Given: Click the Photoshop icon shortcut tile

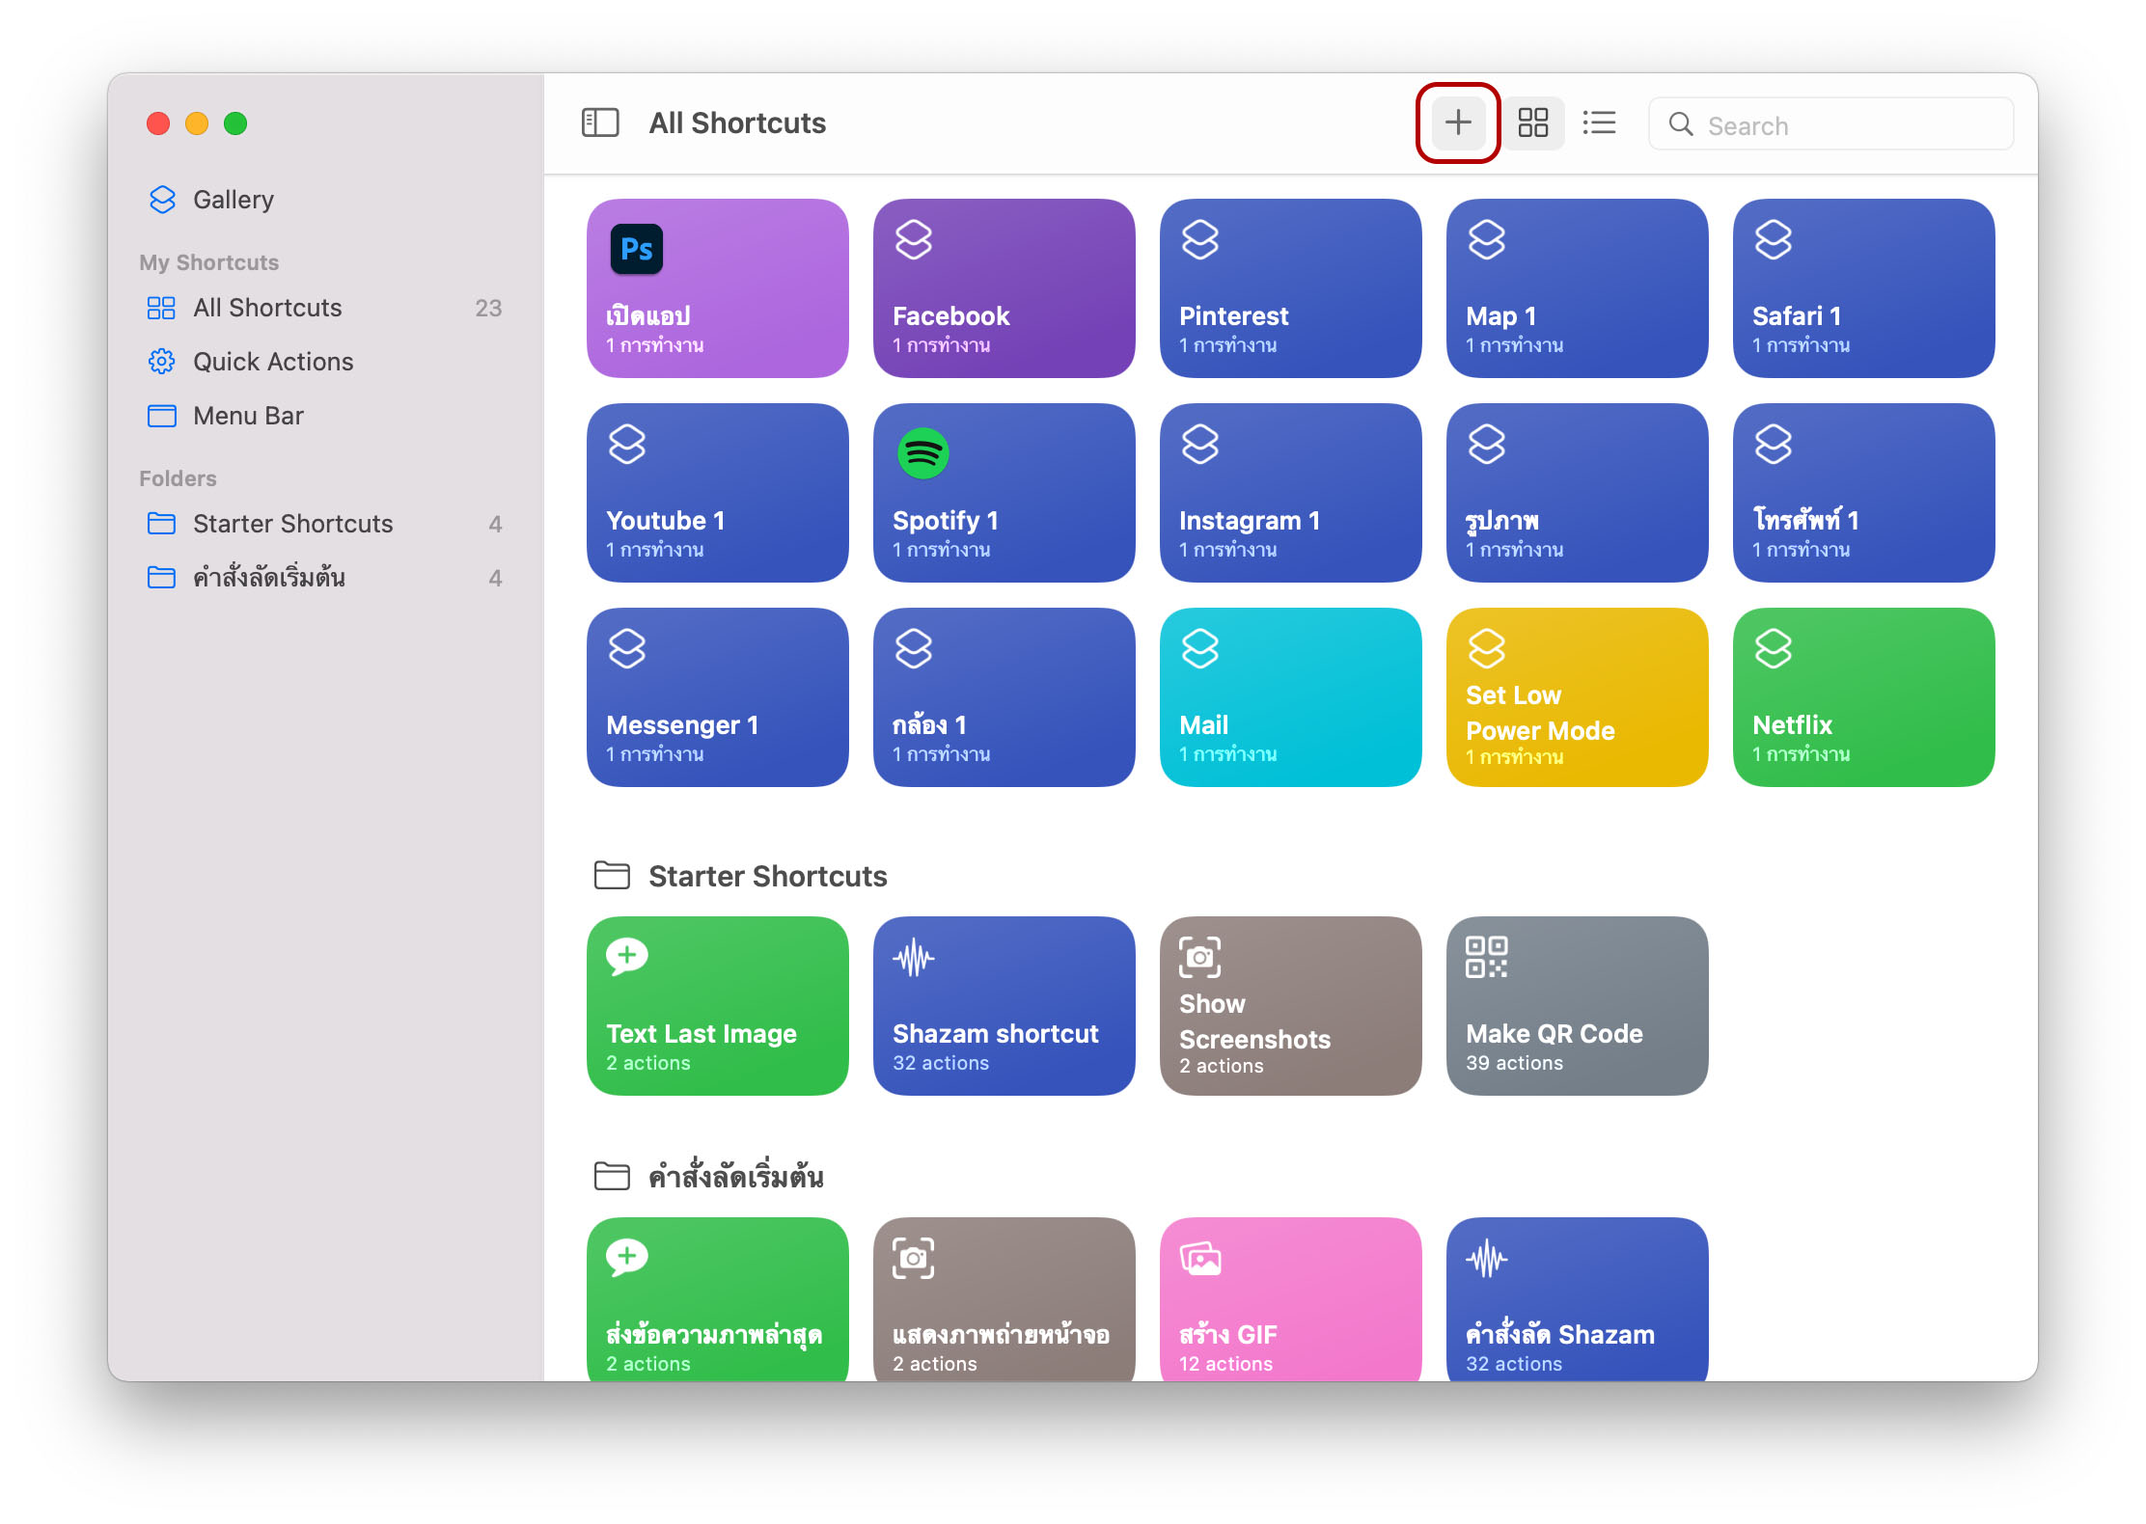Looking at the screenshot, I should click(x=717, y=288).
